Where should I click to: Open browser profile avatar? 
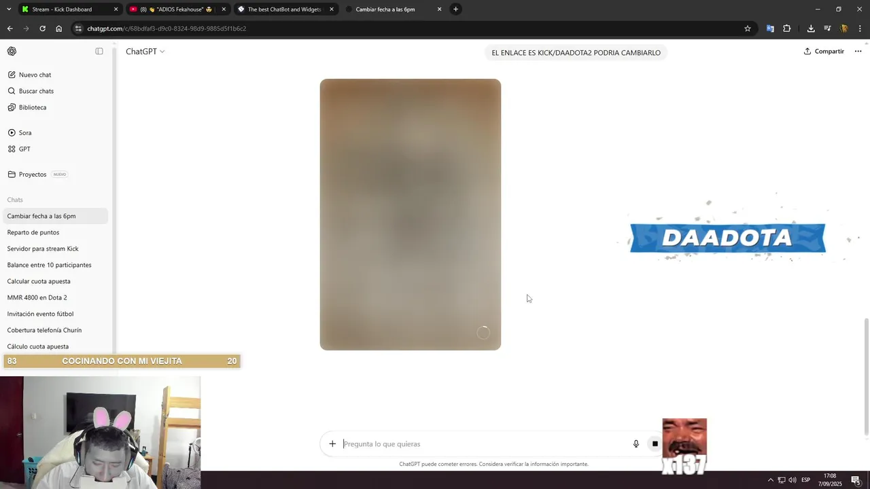coord(844,29)
